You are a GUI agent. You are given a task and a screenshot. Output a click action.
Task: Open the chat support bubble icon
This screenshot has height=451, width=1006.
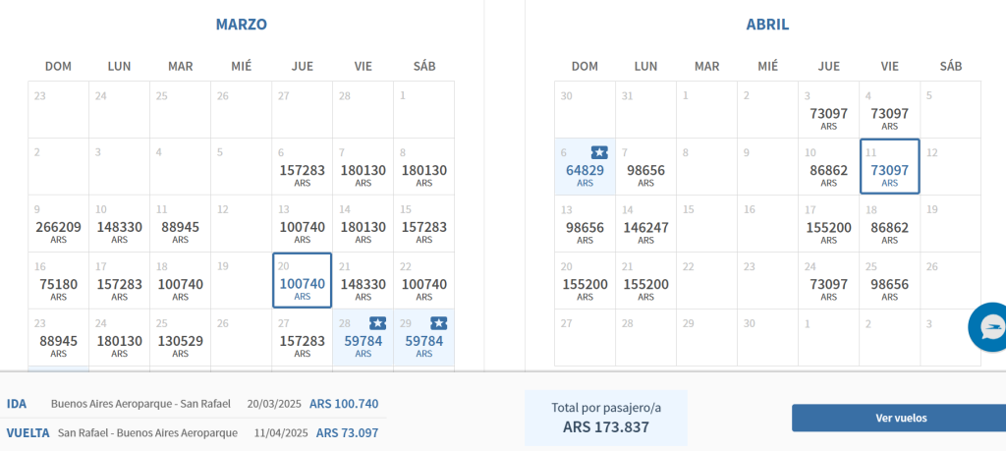point(989,328)
